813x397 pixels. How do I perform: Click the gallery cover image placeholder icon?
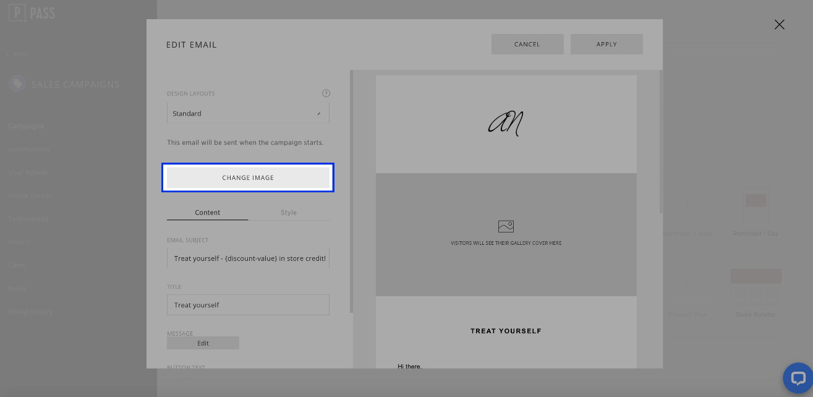pyautogui.click(x=506, y=226)
